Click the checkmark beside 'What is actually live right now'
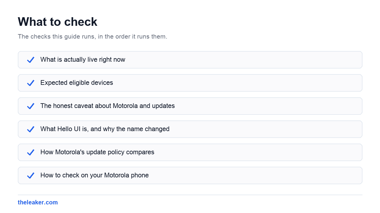 31,60
